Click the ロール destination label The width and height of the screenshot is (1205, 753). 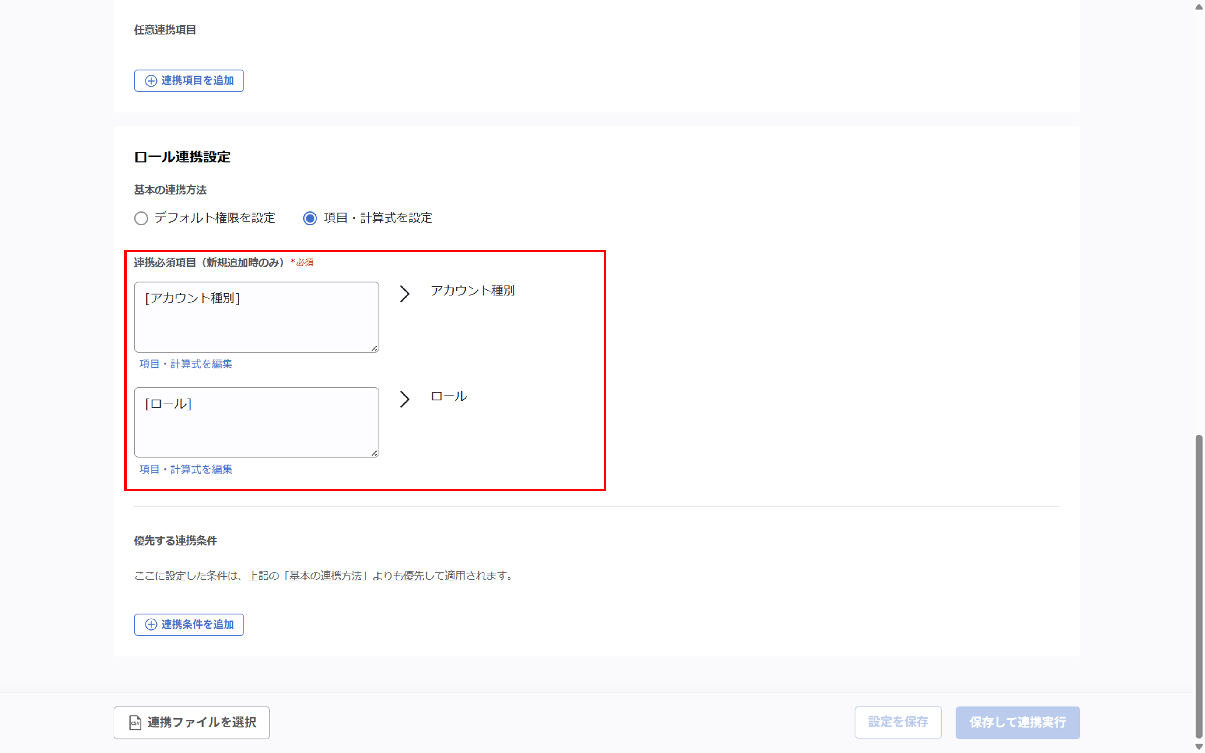pyautogui.click(x=449, y=396)
